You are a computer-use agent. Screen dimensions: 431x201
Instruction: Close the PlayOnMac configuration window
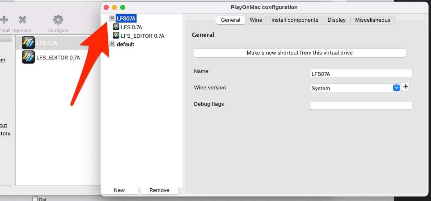coord(106,7)
